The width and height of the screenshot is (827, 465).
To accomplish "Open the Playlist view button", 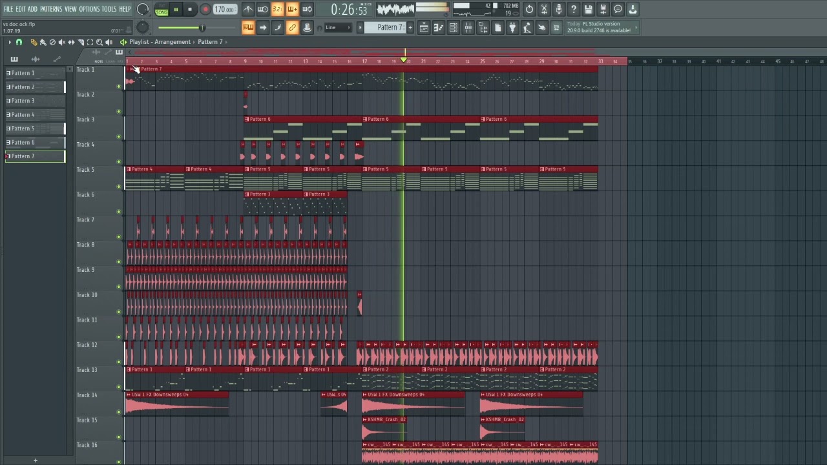I will [424, 27].
